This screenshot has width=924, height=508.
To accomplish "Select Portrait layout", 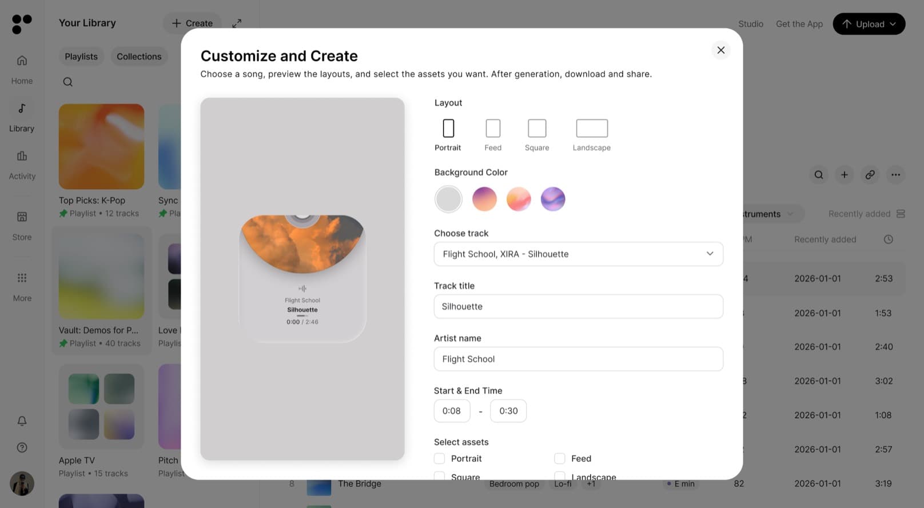I will click(x=448, y=135).
